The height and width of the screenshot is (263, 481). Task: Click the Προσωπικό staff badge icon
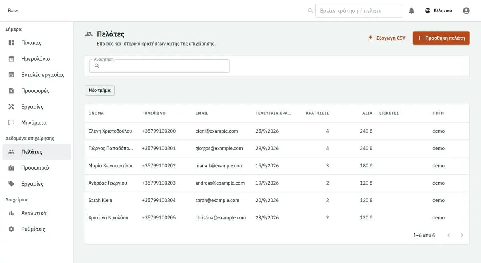(x=12, y=168)
